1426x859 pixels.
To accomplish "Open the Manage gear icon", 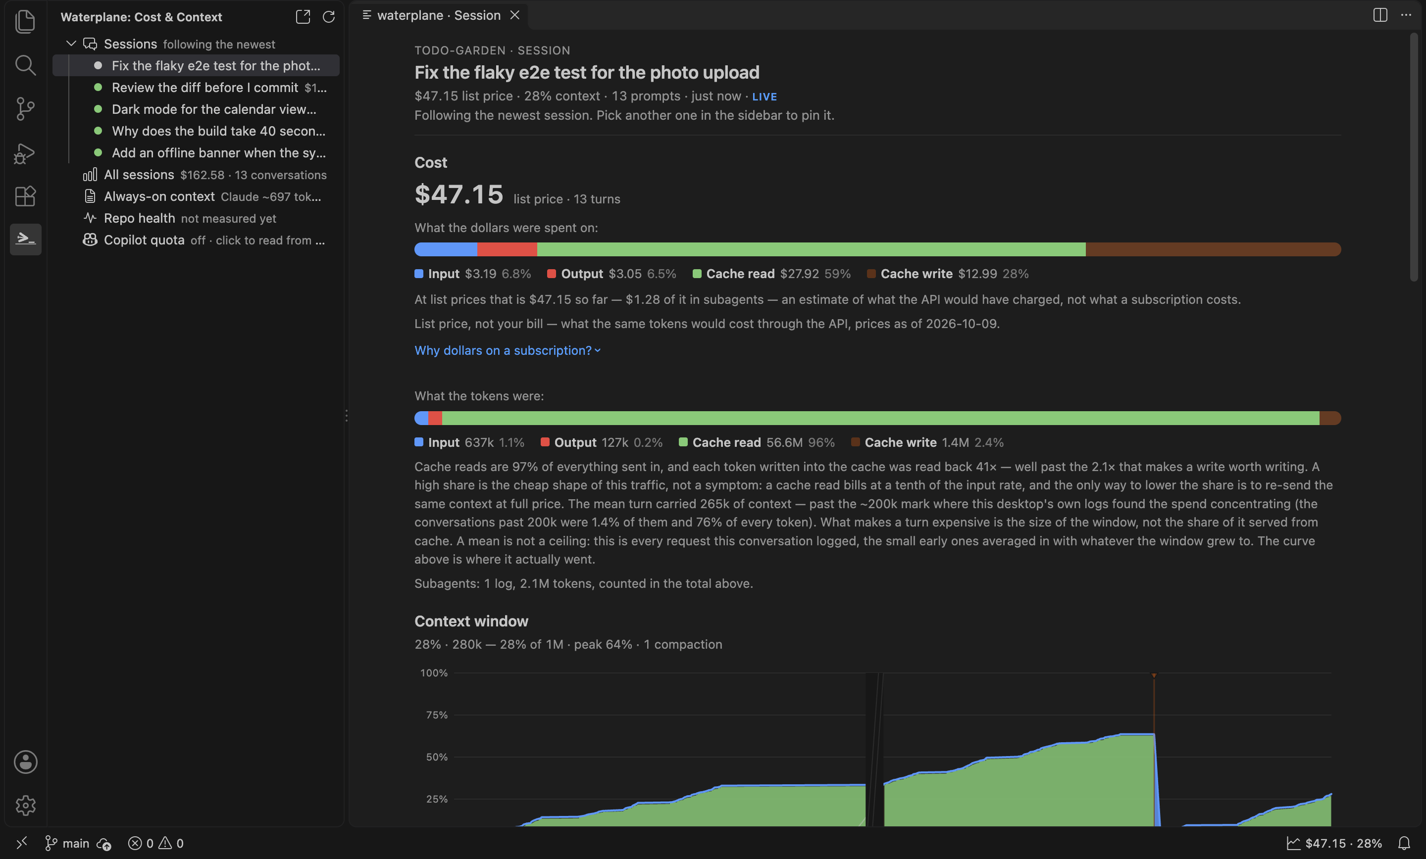I will pyautogui.click(x=25, y=805).
